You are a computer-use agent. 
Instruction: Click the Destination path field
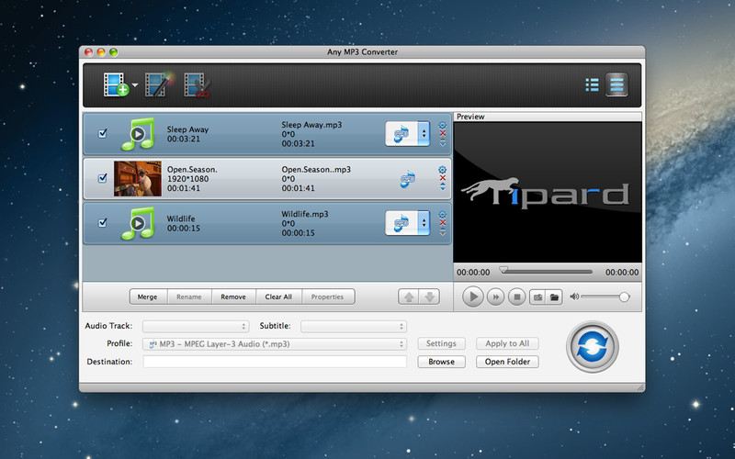(275, 362)
